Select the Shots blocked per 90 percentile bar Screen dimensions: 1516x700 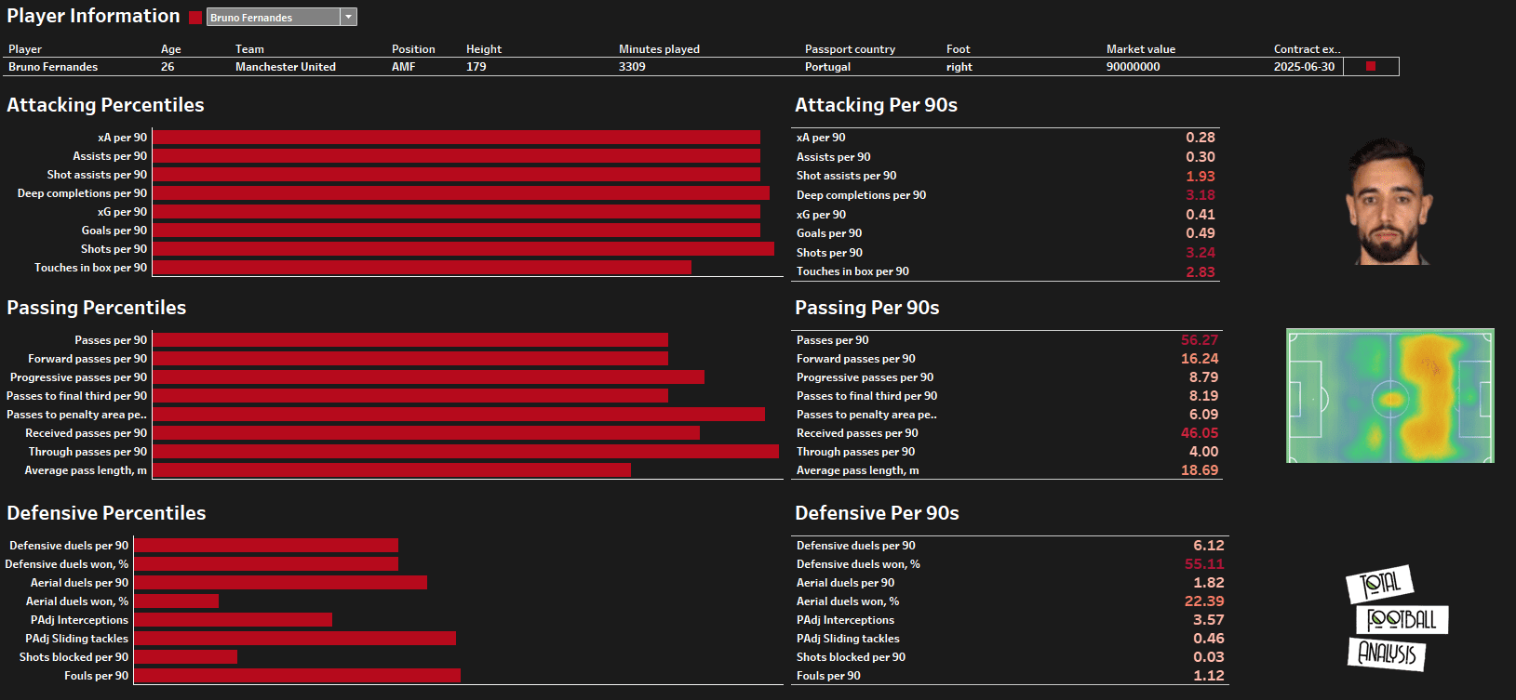pyautogui.click(x=185, y=657)
